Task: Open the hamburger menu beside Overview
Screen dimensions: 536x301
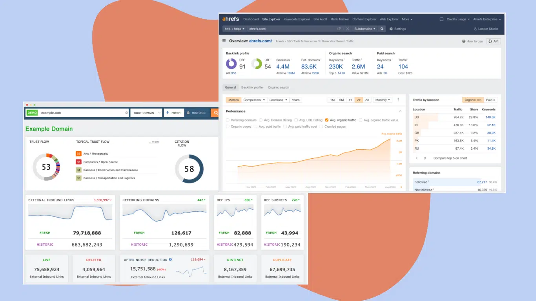Action: pyautogui.click(x=224, y=41)
